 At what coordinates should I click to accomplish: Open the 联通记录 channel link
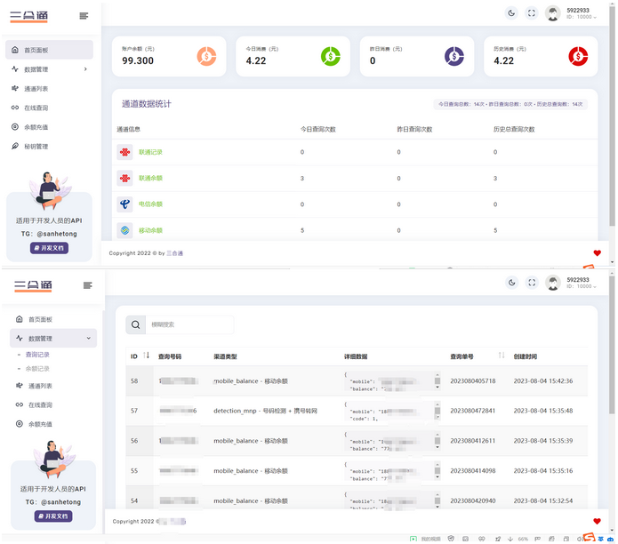pos(150,152)
